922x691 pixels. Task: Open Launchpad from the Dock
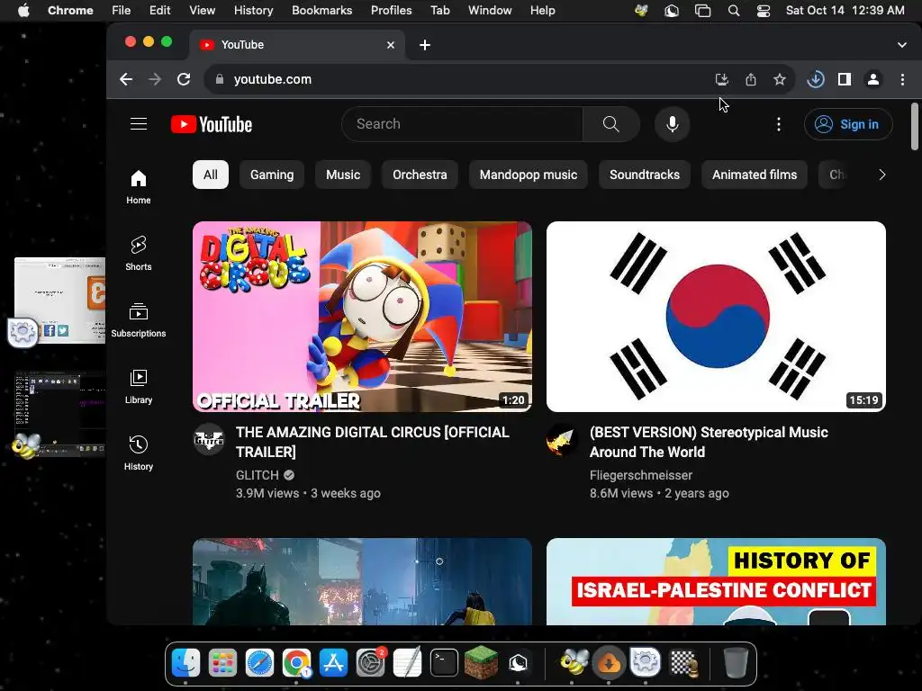pos(222,663)
